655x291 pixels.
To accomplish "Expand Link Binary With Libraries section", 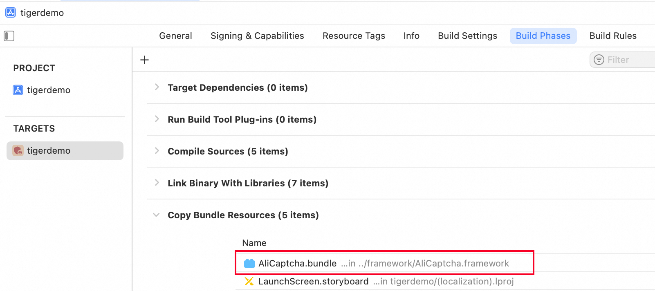I will point(157,183).
